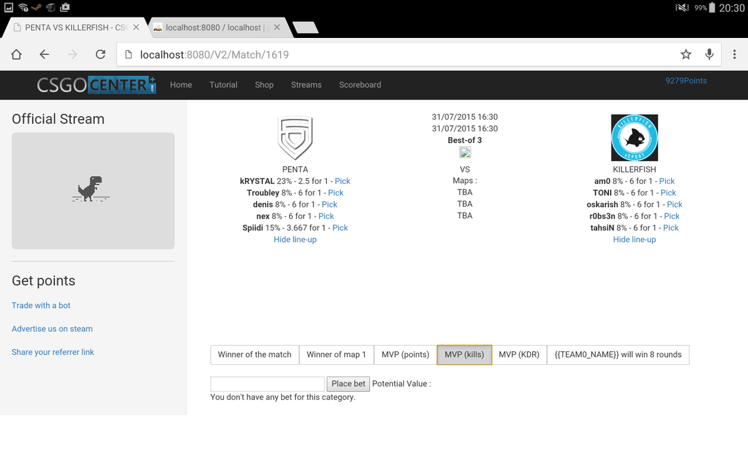Tap the browser Home icon
The width and height of the screenshot is (748, 467).
[17, 54]
